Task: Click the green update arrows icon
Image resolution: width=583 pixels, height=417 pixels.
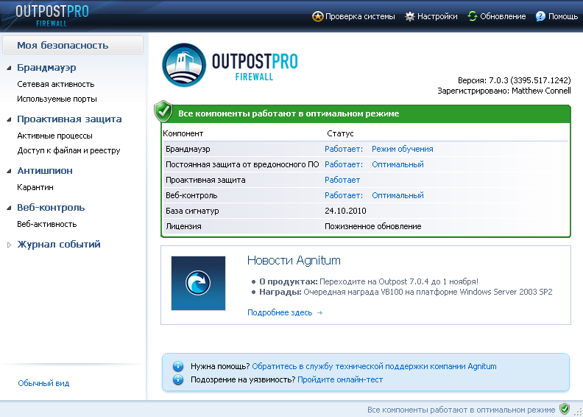Action: 472,16
